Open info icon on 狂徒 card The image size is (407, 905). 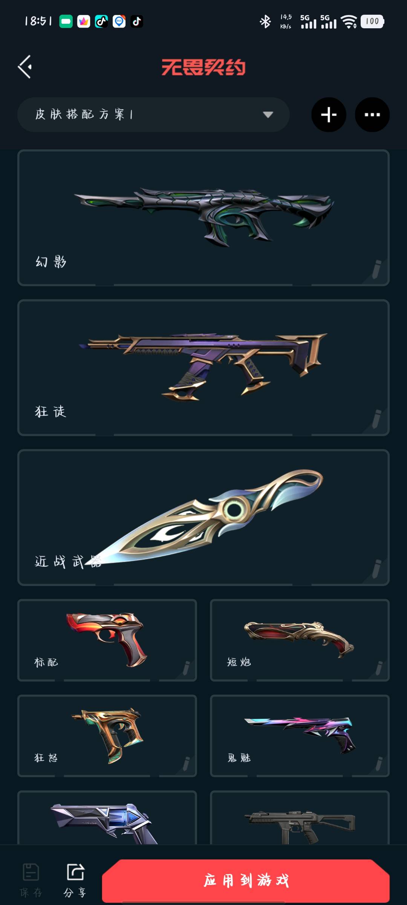376,419
